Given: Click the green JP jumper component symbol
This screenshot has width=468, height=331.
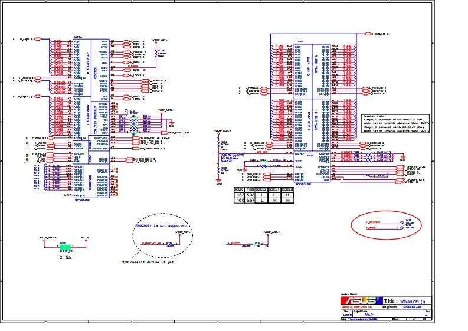Looking at the screenshot, I should [64, 247].
